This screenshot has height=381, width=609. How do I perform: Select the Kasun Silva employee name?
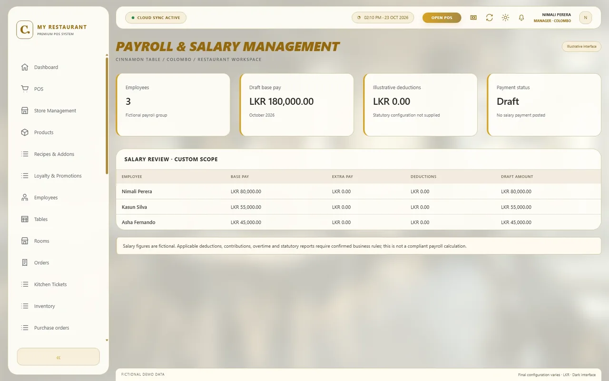click(x=134, y=207)
